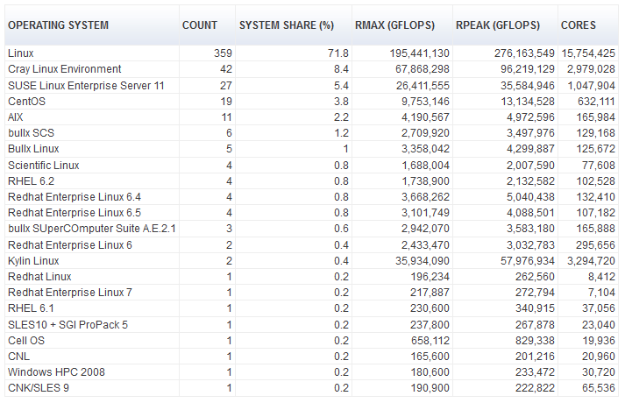
Task: Select cores value 3,294,720
Action: coord(592,261)
